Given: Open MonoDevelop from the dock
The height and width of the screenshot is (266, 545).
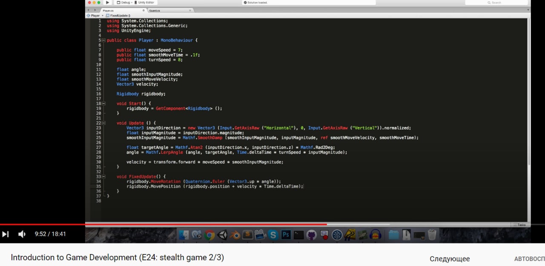Looking at the screenshot, I should tap(196, 235).
